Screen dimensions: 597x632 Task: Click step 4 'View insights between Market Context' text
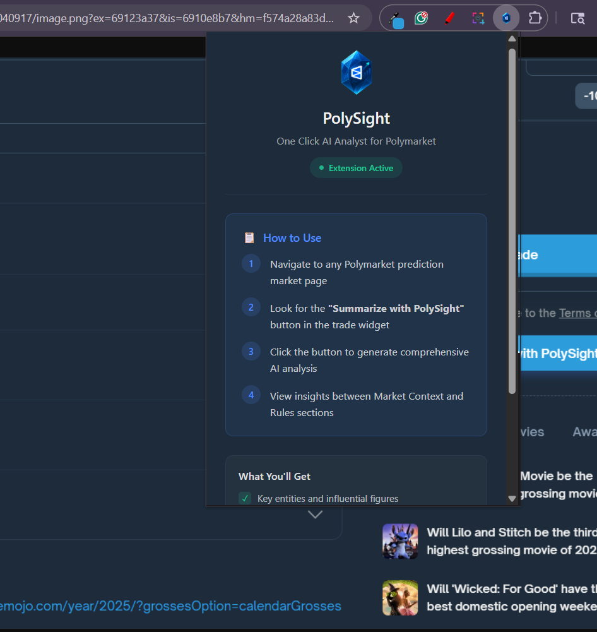click(x=367, y=404)
